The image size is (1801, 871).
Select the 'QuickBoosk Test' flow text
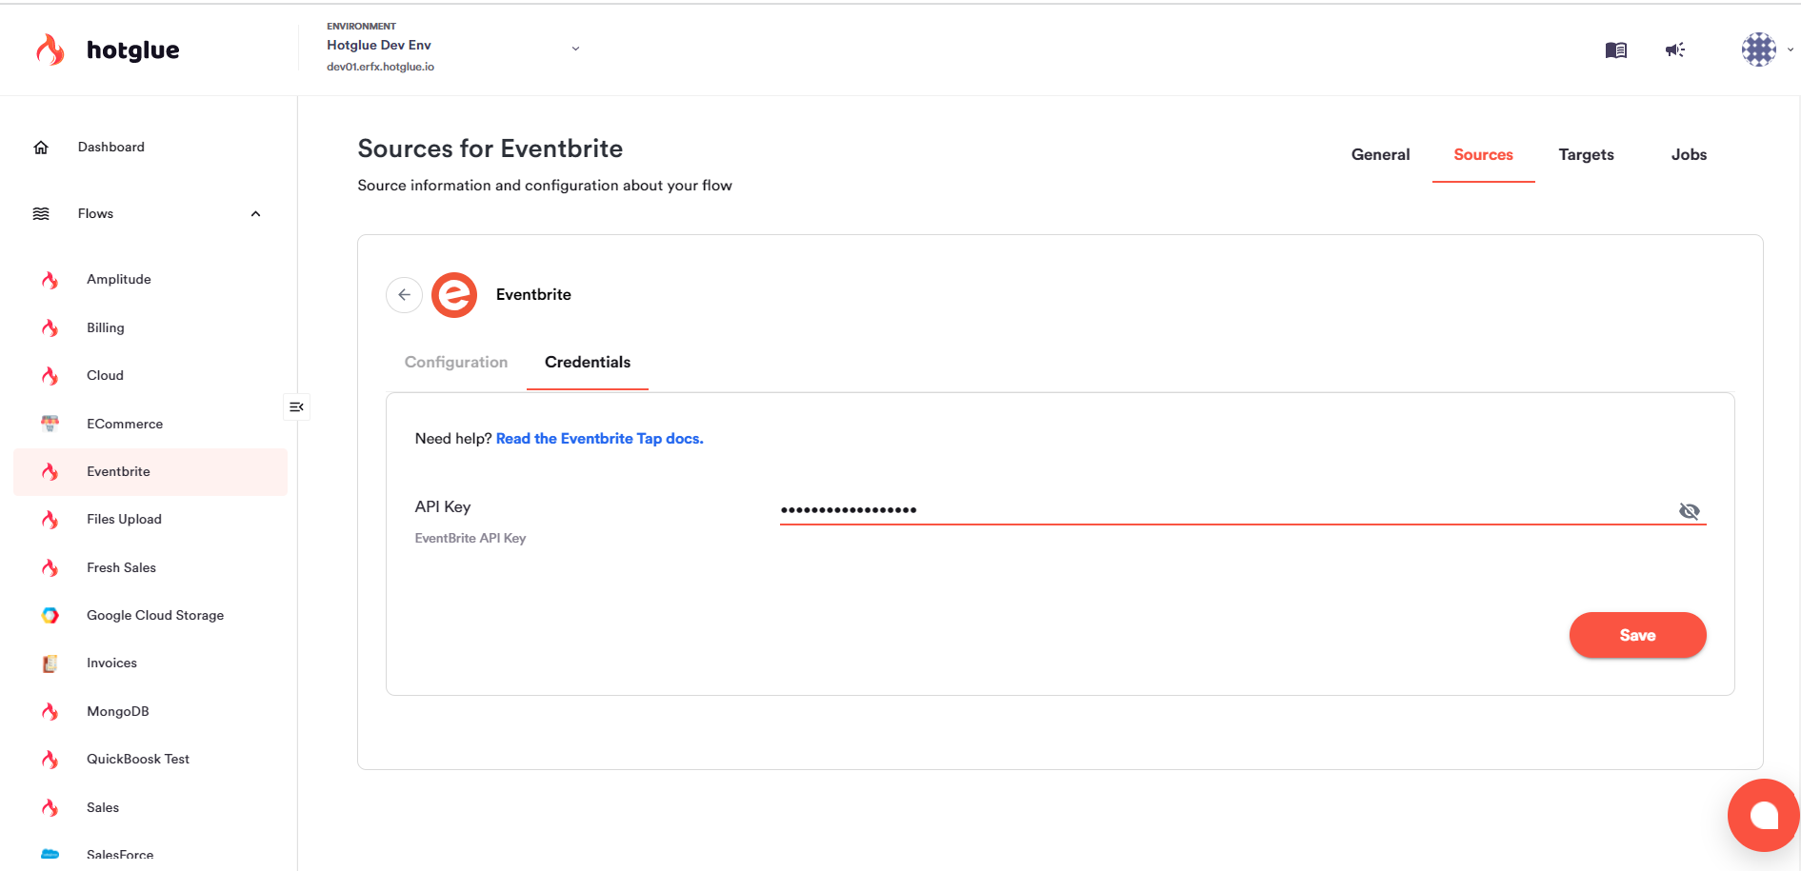point(138,760)
